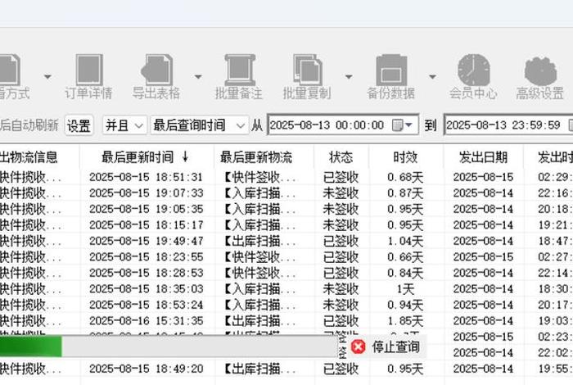Click 停止查询 to stop the query

pyautogui.click(x=395, y=346)
